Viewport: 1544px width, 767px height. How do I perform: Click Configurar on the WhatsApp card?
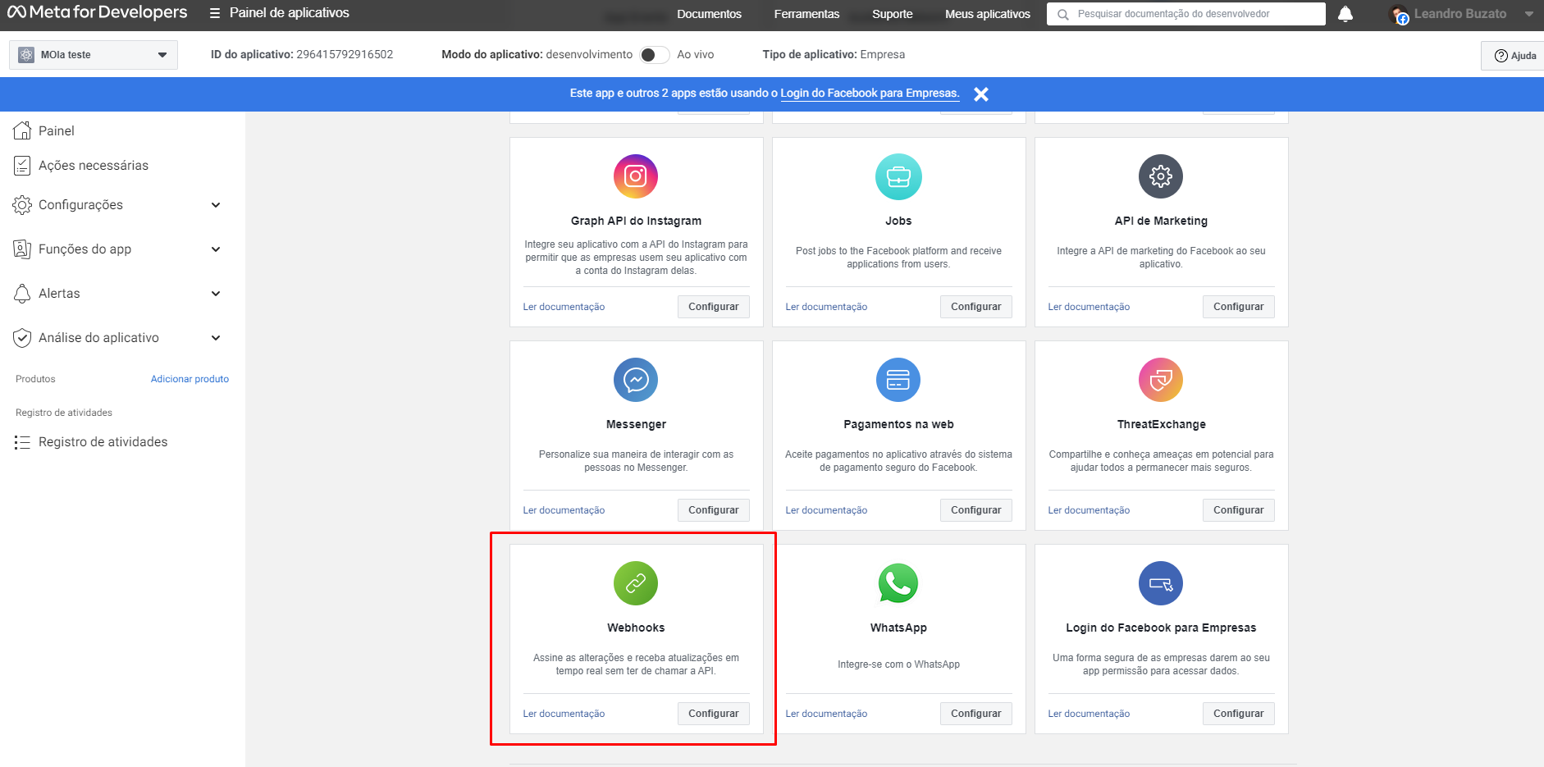point(976,714)
